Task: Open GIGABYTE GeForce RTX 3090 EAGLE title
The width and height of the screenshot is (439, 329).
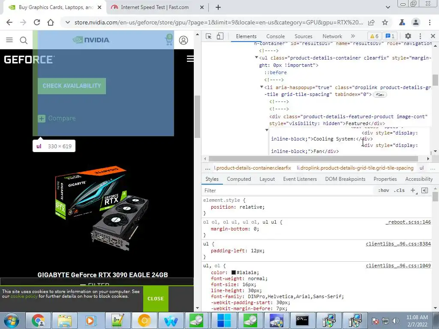Action: coord(102,275)
